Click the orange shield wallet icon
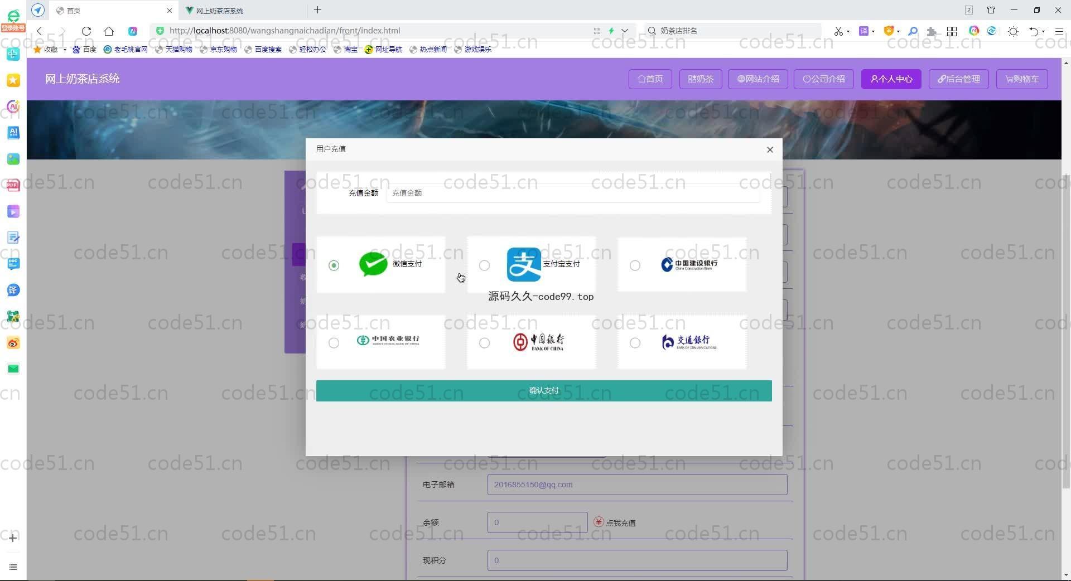The height and width of the screenshot is (581, 1071). (x=889, y=31)
